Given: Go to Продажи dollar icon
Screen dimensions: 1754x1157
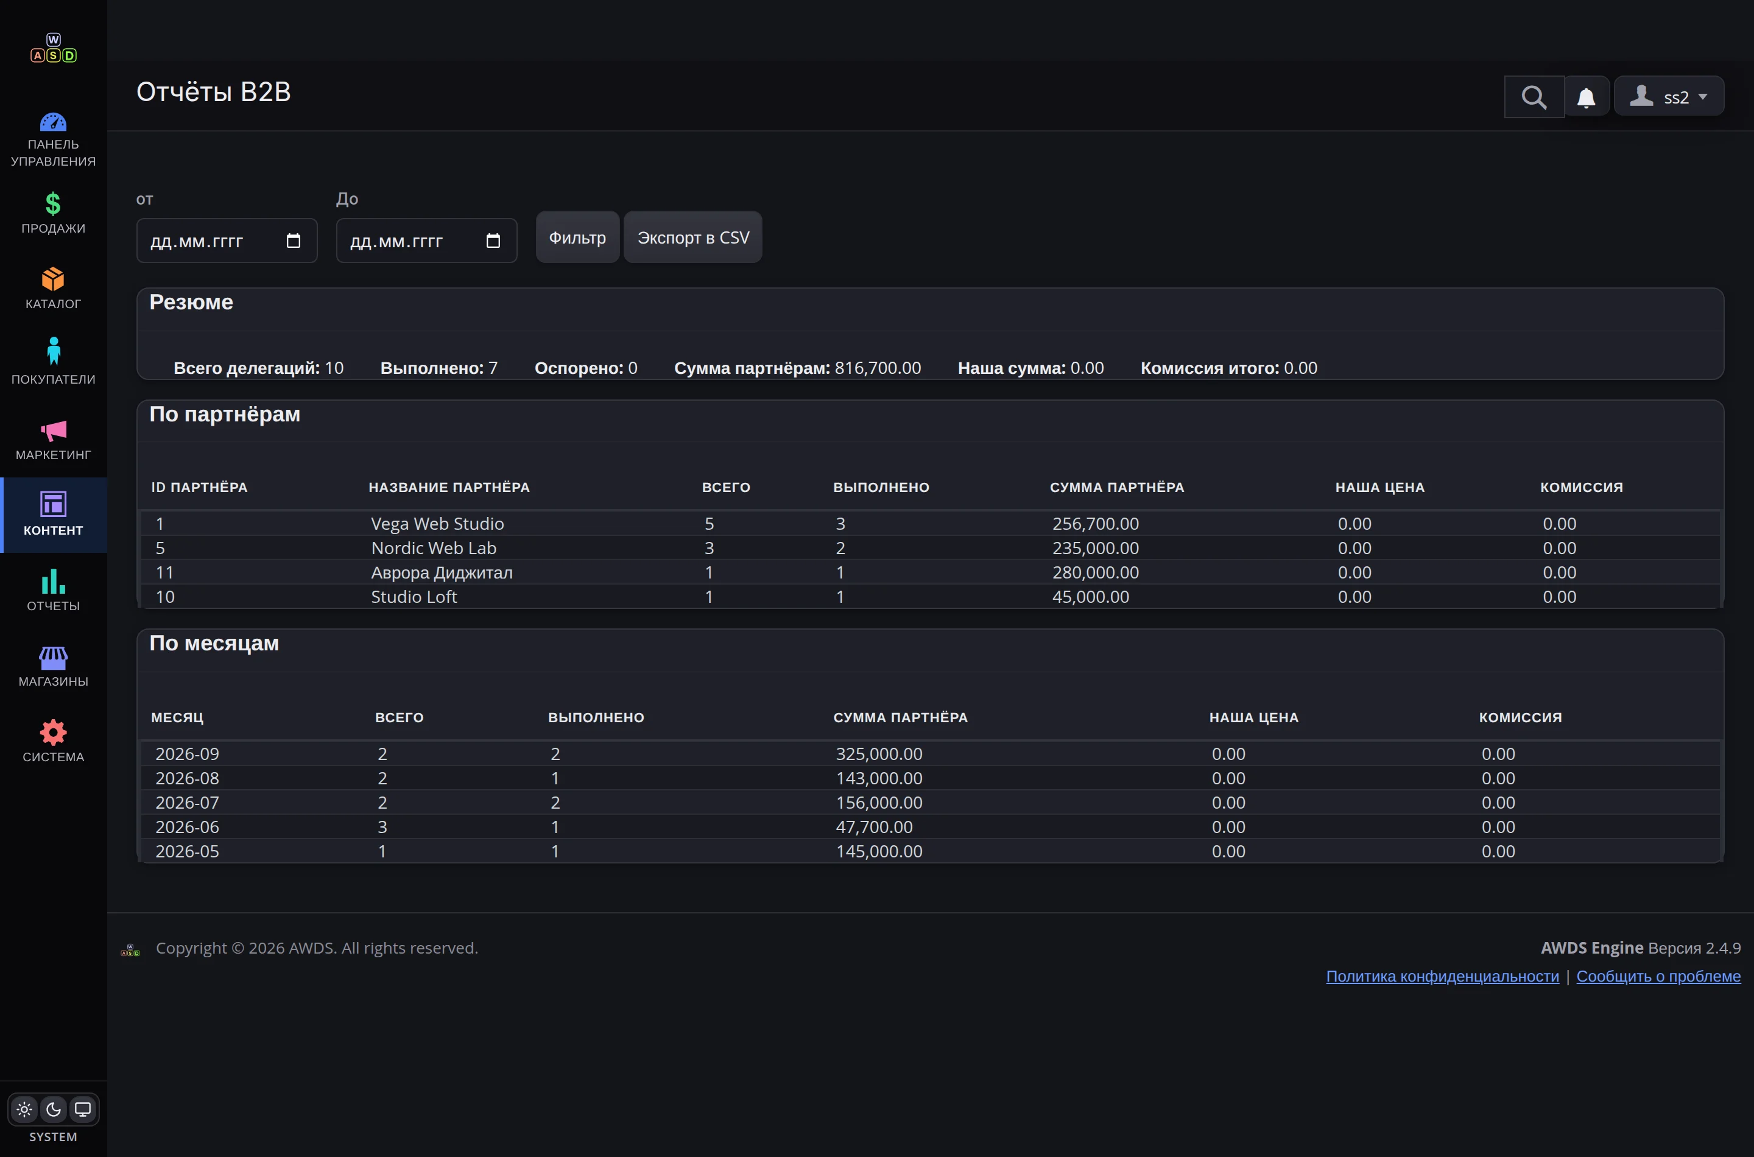Looking at the screenshot, I should (x=53, y=203).
